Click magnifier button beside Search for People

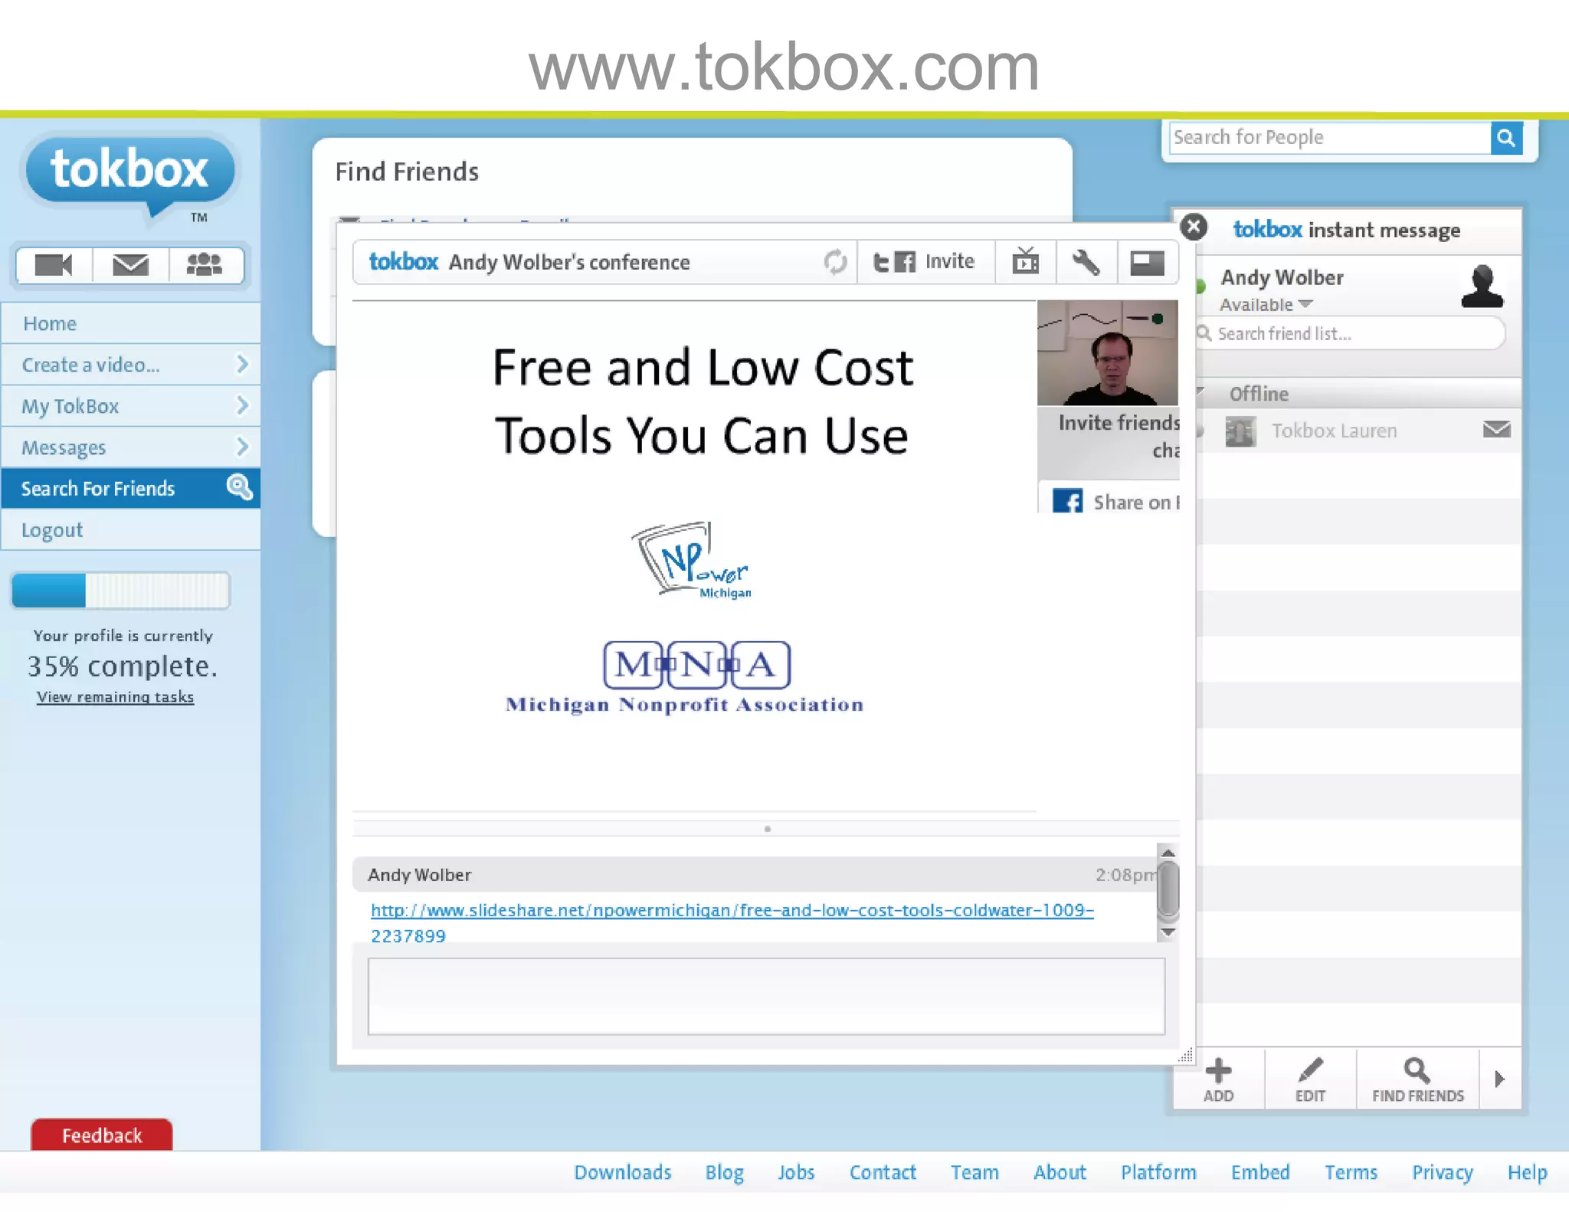(1505, 138)
